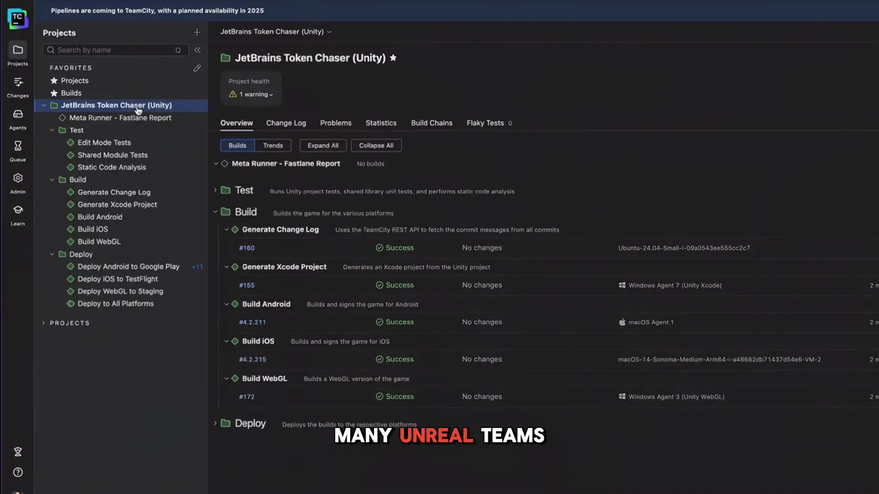Open the Learn sidebar section

click(17, 215)
